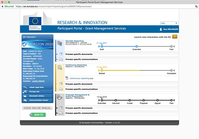Image resolution: width=199 pixels, height=139 pixels.
Task: Click the '01 Jan 2017' date label
Action: coord(102,43)
